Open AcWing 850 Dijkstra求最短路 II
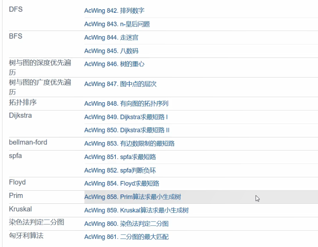This screenshot has width=318, height=247. tap(127, 130)
